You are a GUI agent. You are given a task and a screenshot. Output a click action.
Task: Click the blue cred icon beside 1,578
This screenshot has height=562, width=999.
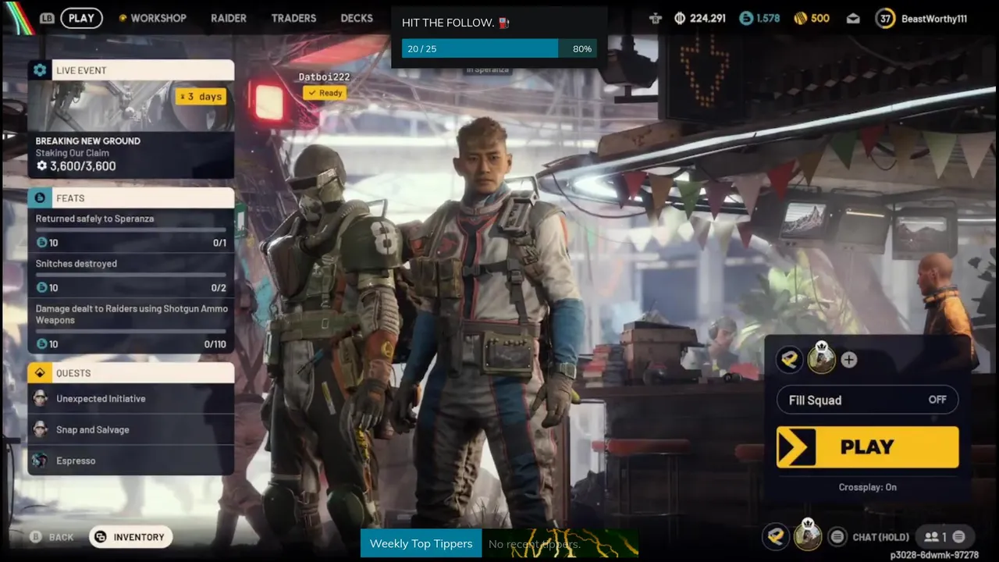[x=747, y=18]
